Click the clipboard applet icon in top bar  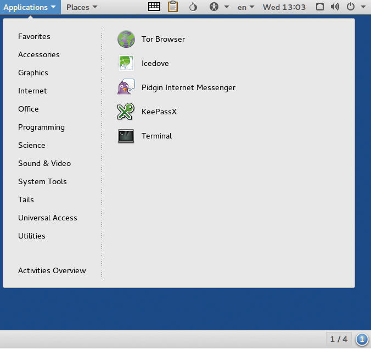click(173, 7)
